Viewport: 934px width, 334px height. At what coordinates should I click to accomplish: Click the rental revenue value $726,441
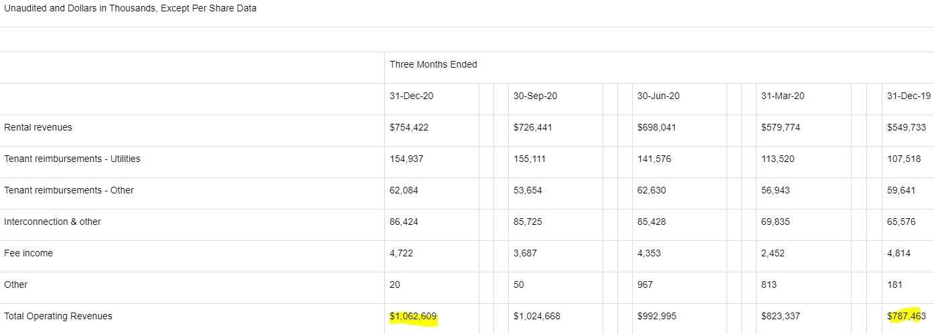pos(533,127)
